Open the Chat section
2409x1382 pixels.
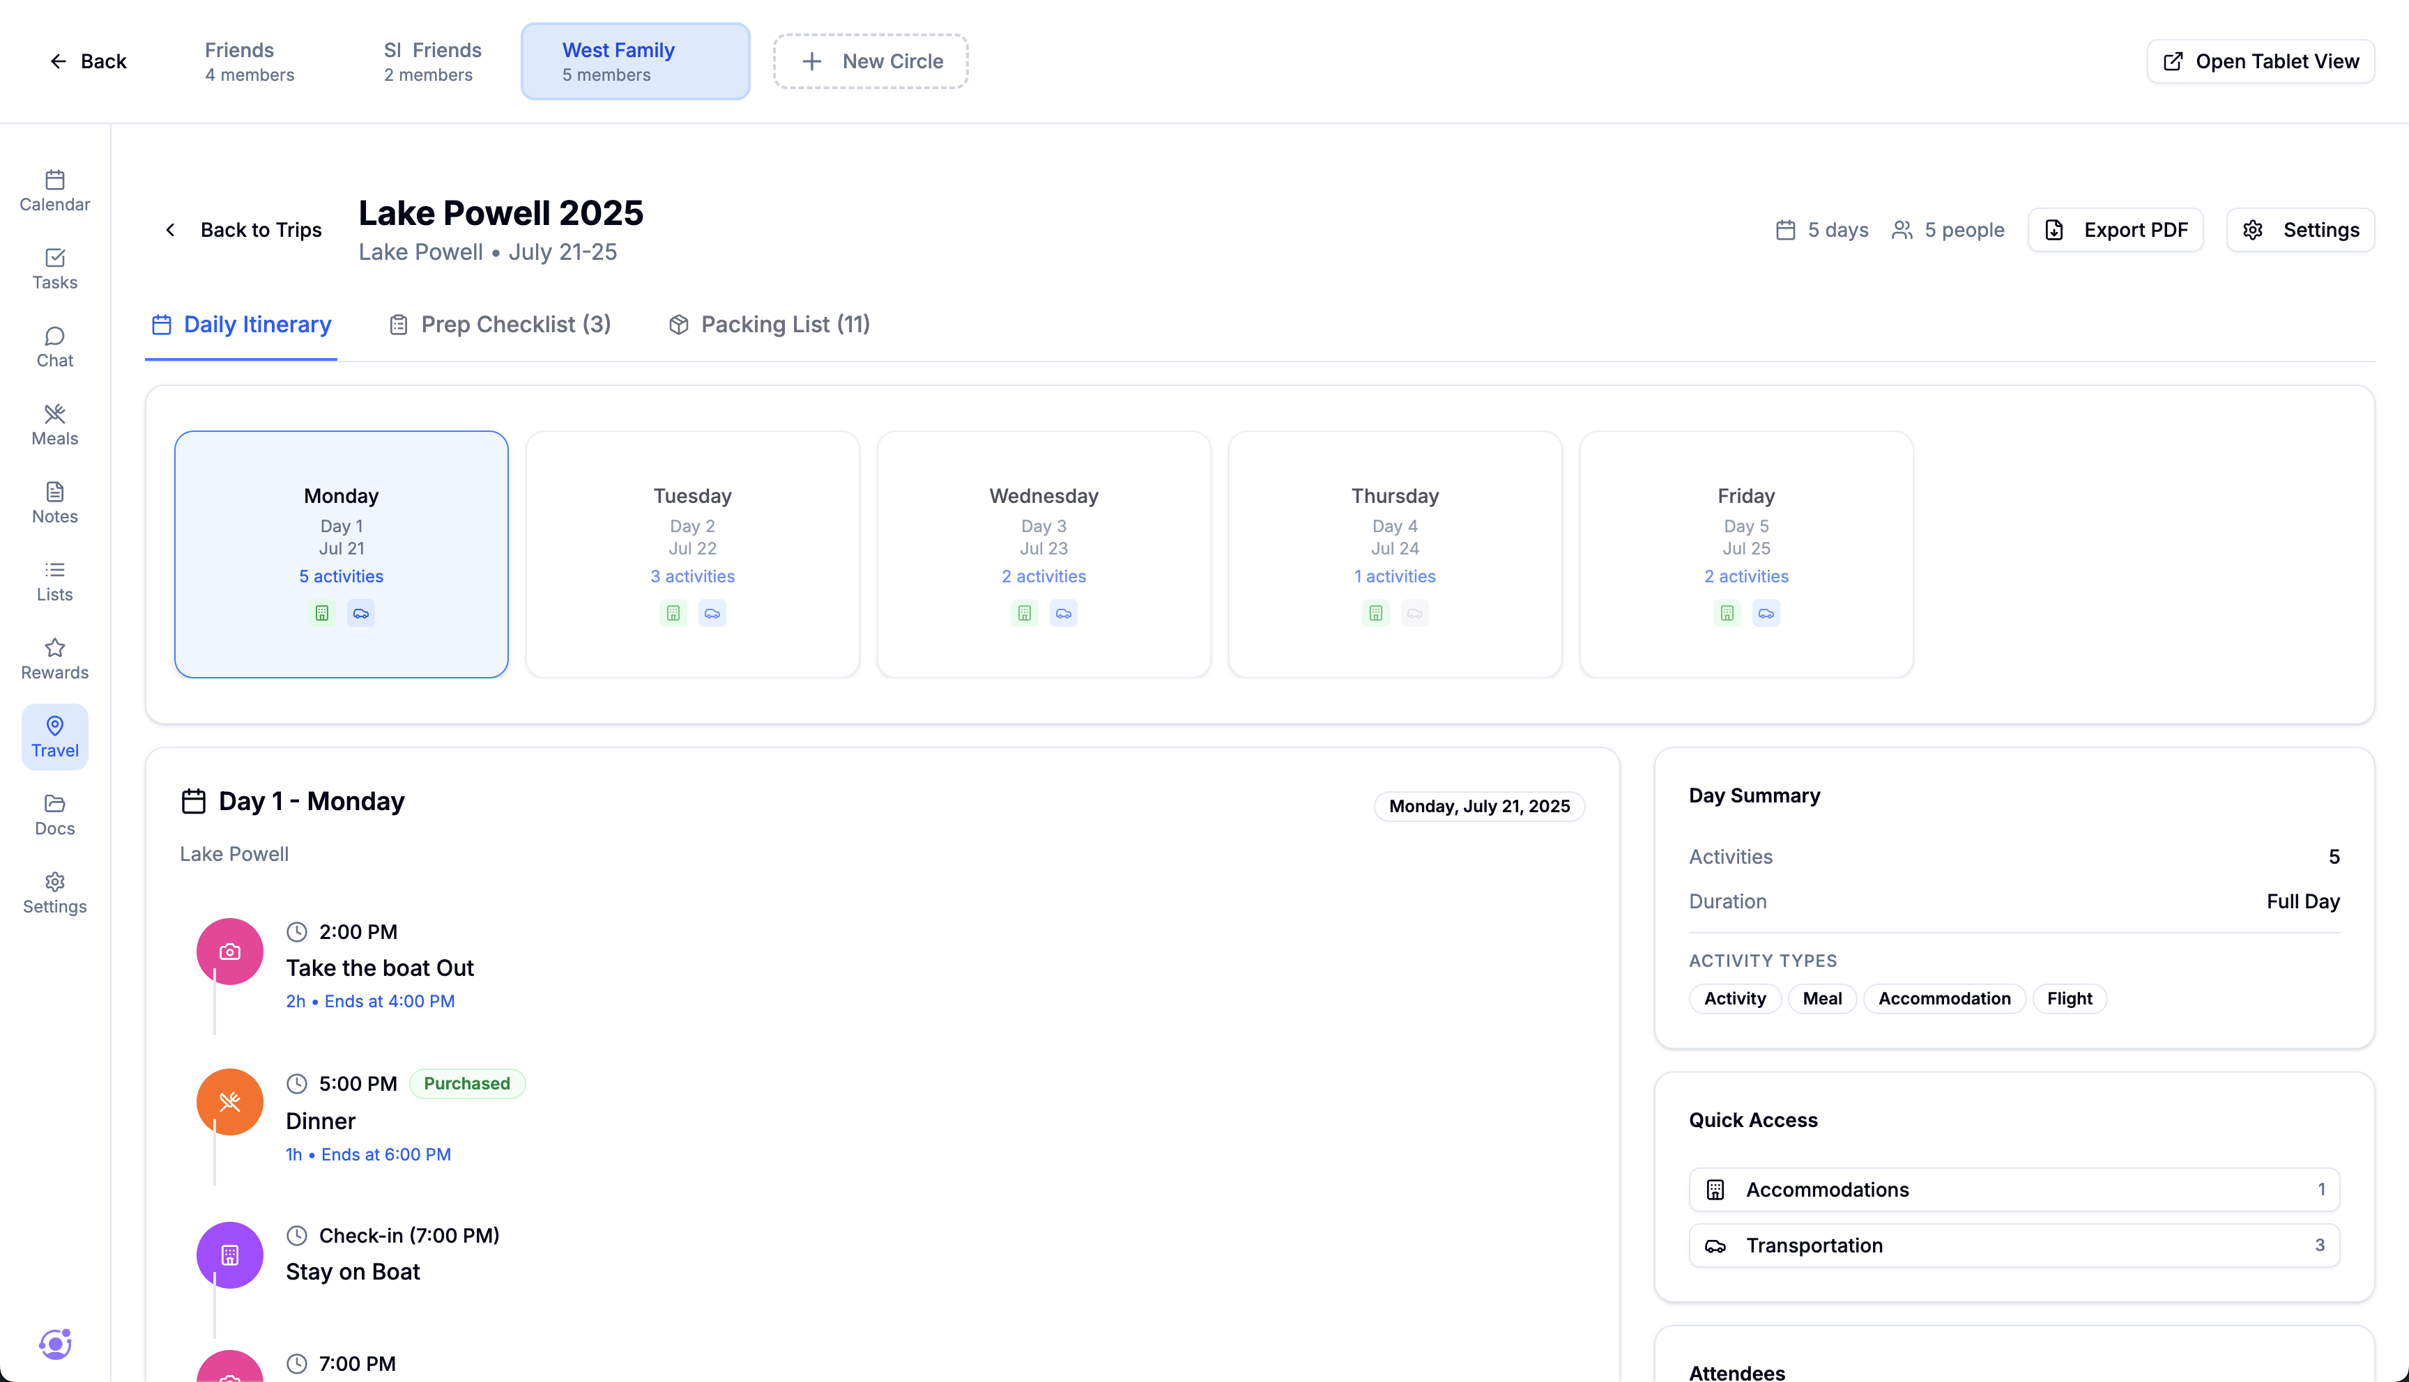54,346
